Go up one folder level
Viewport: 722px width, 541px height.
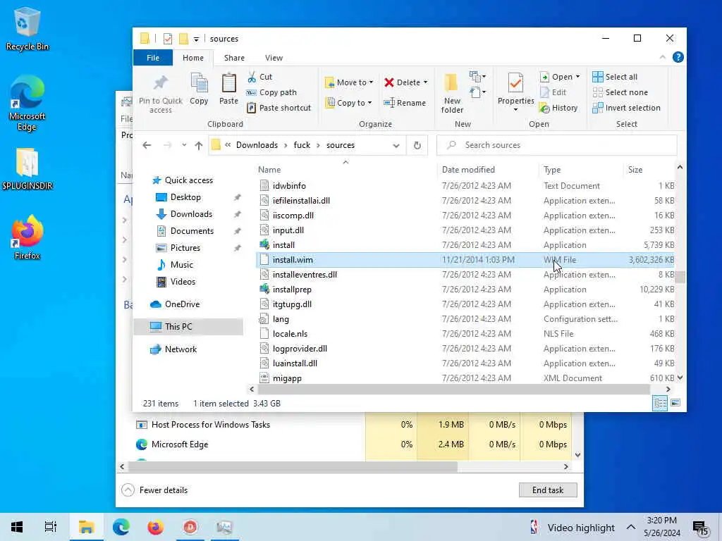(x=198, y=145)
